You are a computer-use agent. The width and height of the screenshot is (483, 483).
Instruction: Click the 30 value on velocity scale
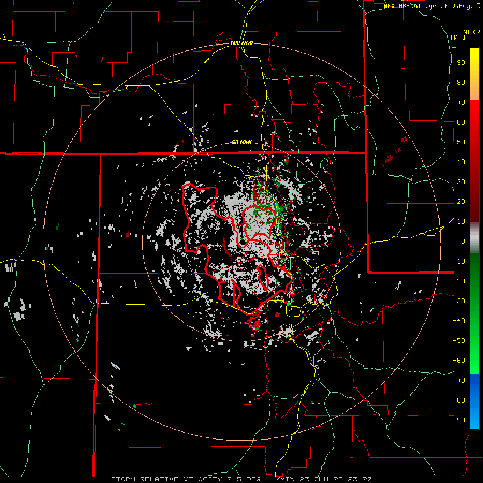(x=461, y=182)
